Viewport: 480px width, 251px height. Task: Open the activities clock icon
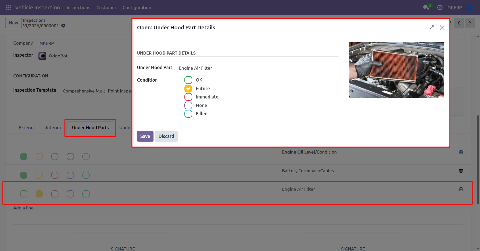440,8
